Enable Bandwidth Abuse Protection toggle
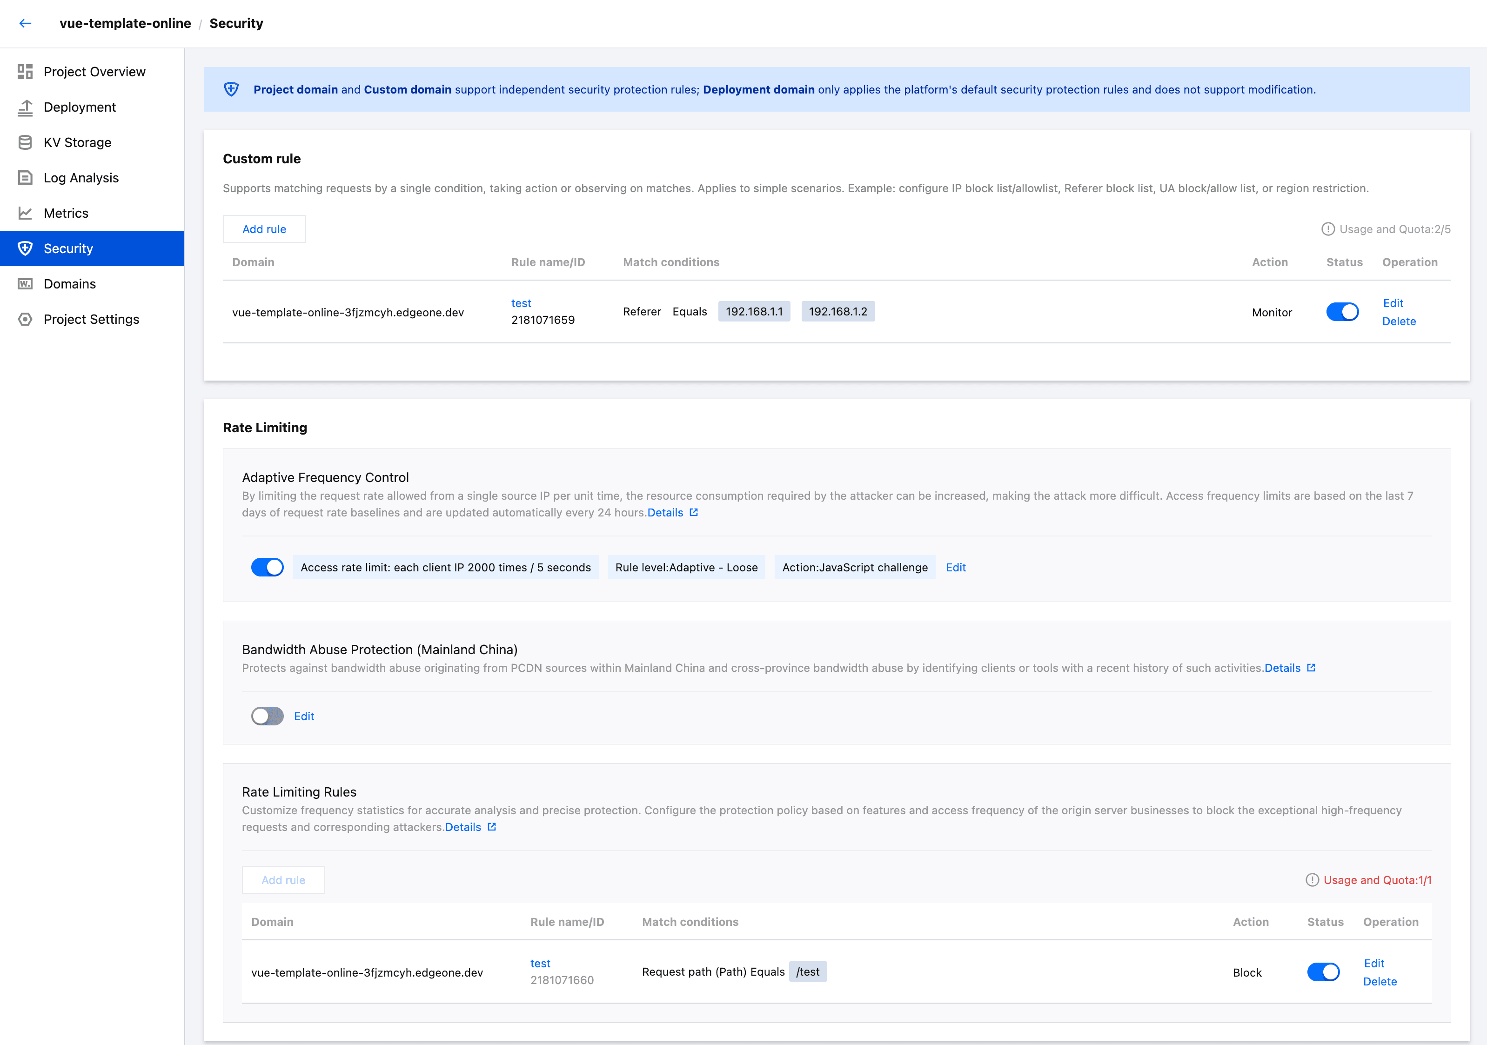 267,716
